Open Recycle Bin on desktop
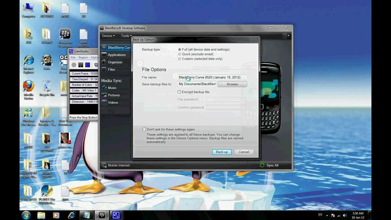391x220 pixels. [47, 89]
